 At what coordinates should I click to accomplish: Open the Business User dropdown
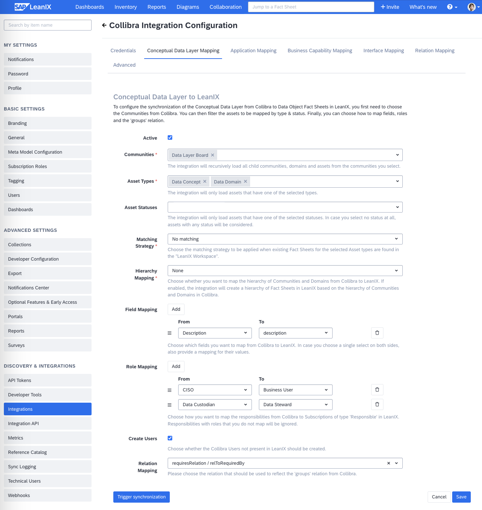[x=296, y=390]
